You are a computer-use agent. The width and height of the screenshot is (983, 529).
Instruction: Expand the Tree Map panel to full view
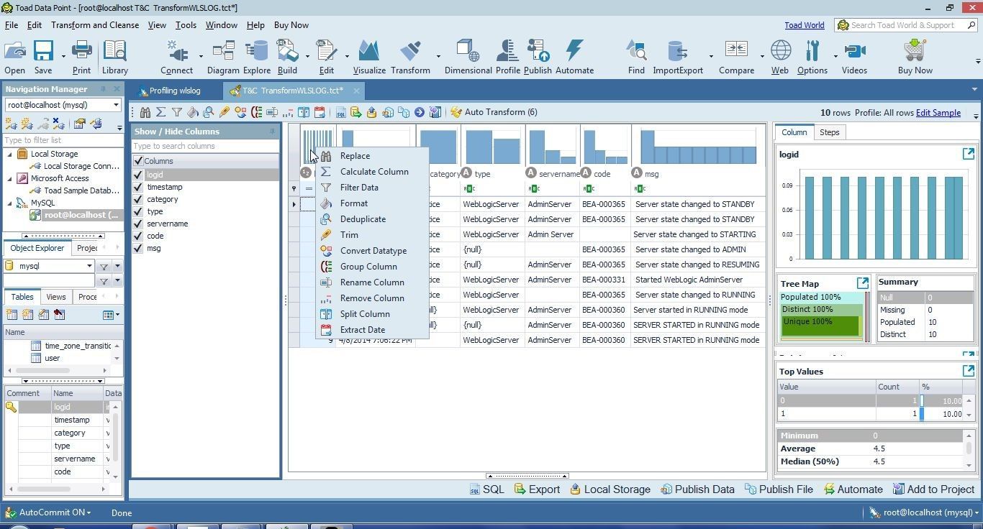862,283
